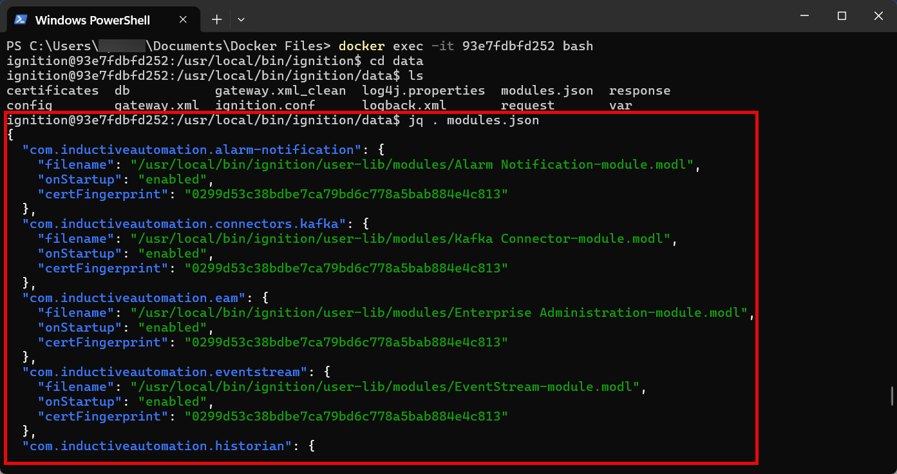Viewport: 897px width, 474px height.
Task: Open a new terminal tab
Action: click(x=217, y=20)
